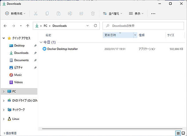Select Documents in the sidebar
This screenshot has height=136, width=187.
pos(21,60)
